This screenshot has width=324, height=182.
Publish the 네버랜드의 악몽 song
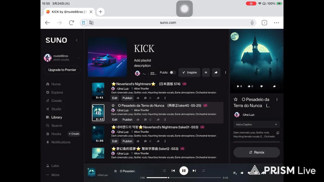pos(127,141)
